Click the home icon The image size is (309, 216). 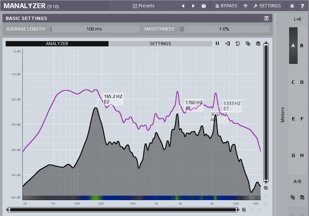tap(292, 6)
